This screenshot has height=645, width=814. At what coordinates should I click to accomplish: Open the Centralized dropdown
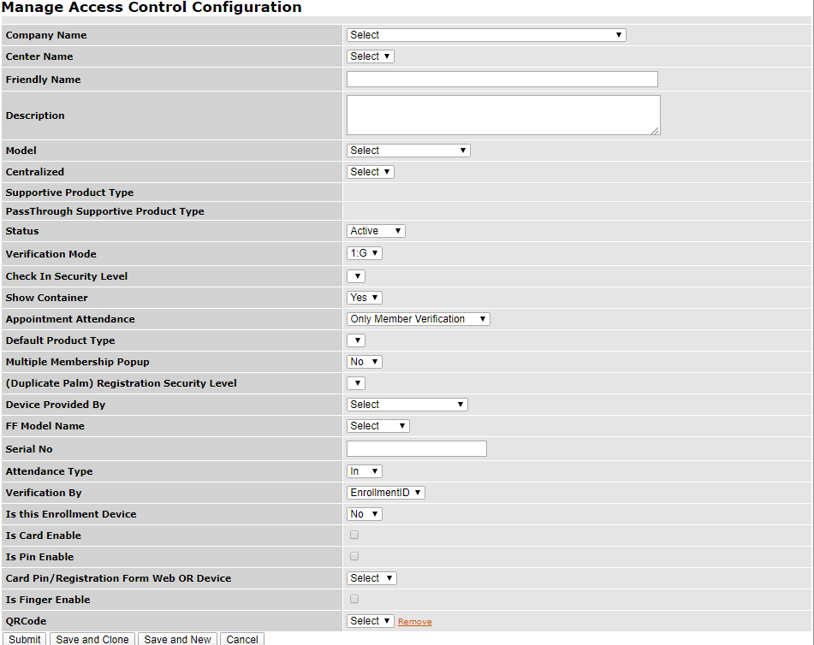pos(370,172)
